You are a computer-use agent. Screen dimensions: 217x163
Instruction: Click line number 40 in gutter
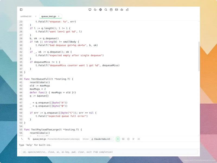tap(21, 79)
